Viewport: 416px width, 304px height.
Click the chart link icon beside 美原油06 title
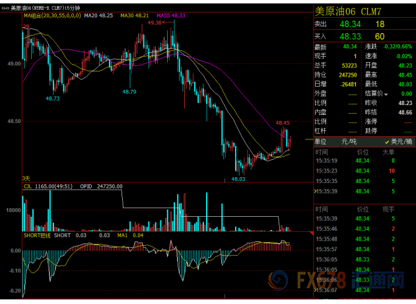pyautogui.click(x=5, y=7)
